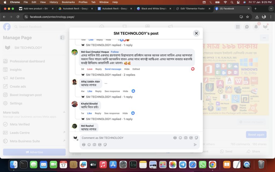Image resolution: width=275 pixels, height=172 pixels.
Task: Bookmark this page with Chrome star icon
Action: [x=247, y=17]
